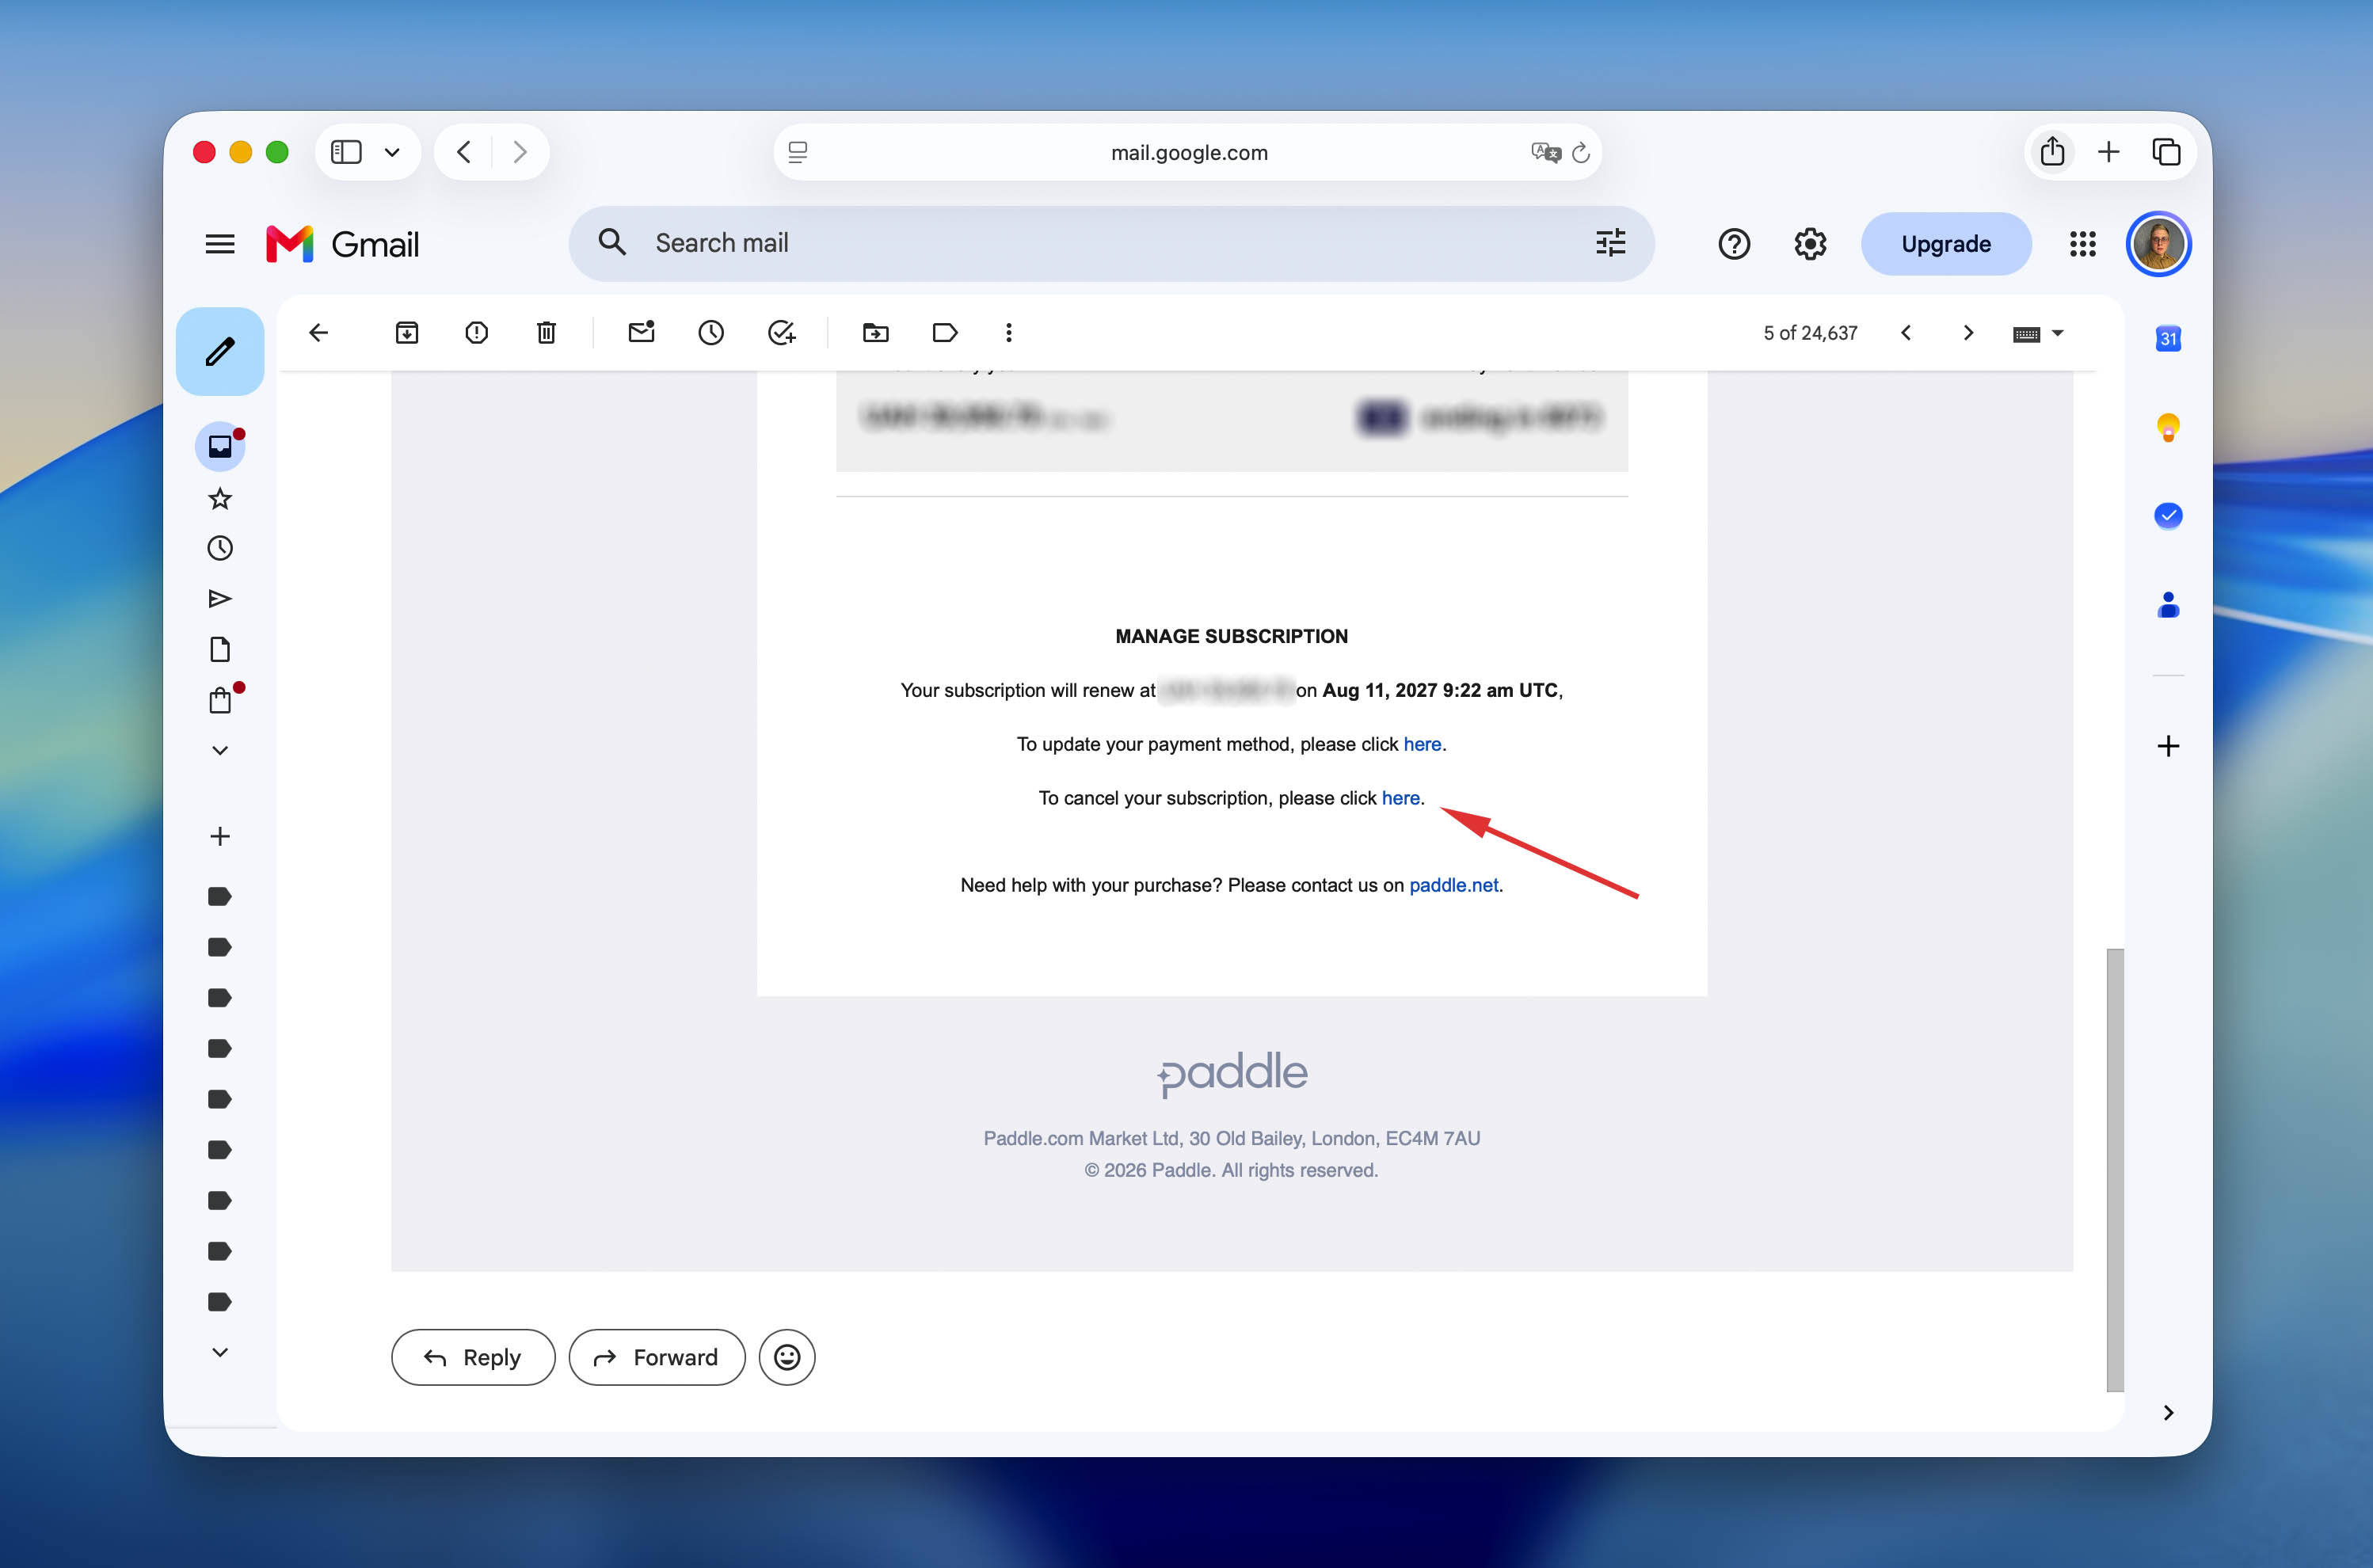Open More options three-dot menu
Image resolution: width=2373 pixels, height=1568 pixels.
tap(1009, 333)
